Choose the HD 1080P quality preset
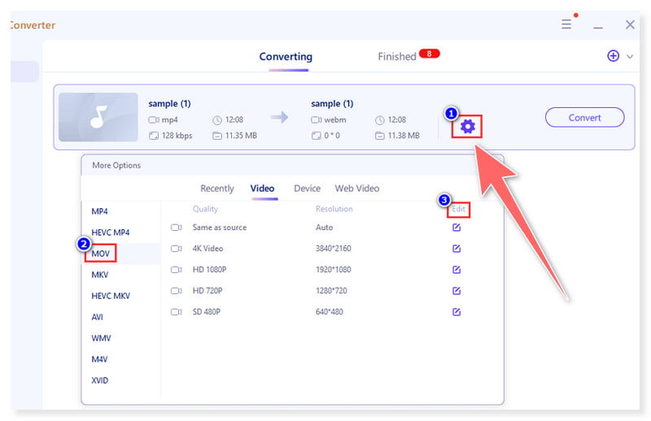This screenshot has width=651, height=421. tap(211, 270)
